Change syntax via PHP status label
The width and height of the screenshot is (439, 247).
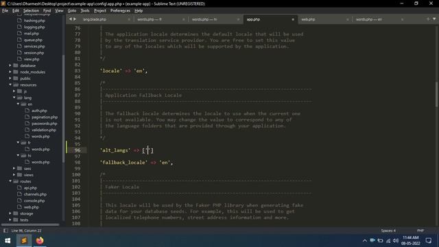(x=420, y=231)
